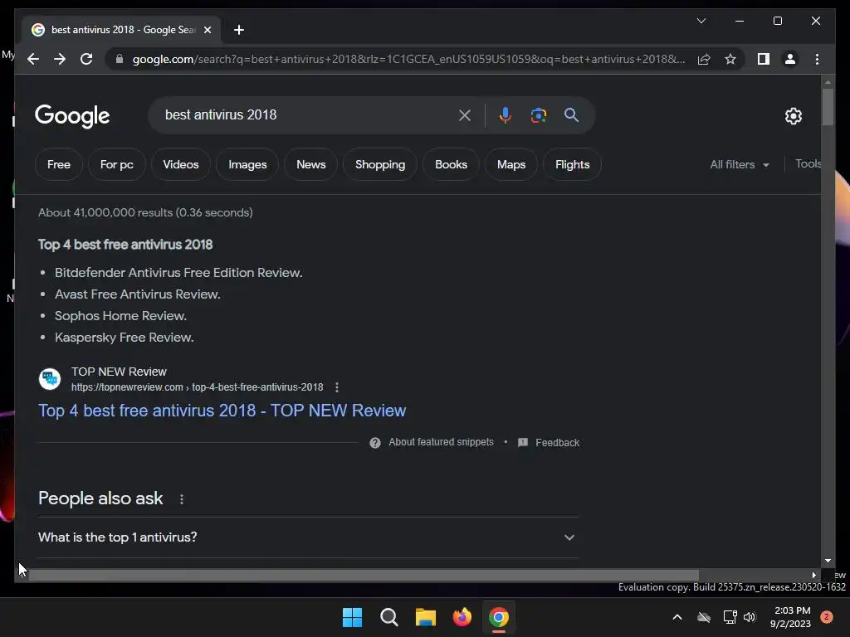View site info via the lock icon
850x637 pixels.
click(120, 59)
